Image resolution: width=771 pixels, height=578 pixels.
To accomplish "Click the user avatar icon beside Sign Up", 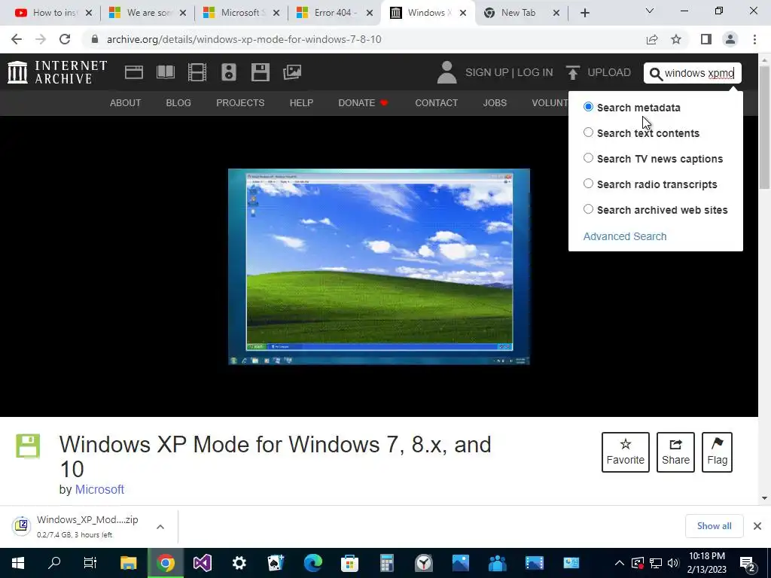I will [446, 72].
